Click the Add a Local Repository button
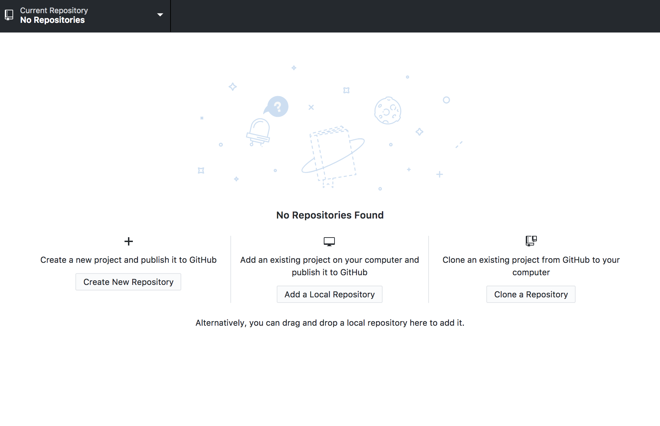Image resolution: width=660 pixels, height=426 pixels. 329,294
